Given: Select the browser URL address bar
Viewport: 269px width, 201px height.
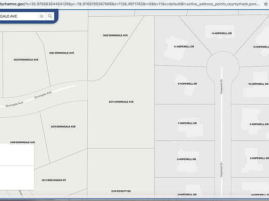Looking at the screenshot, I should click(x=130, y=4).
